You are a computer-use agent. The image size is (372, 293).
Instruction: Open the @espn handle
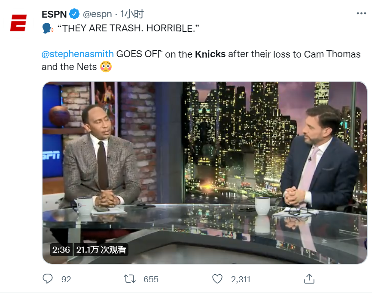pos(97,14)
